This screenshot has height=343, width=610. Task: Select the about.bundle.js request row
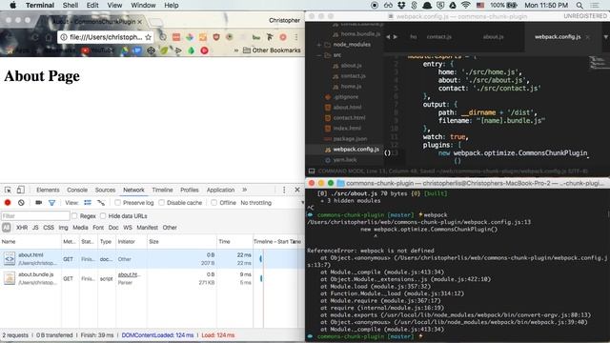(x=152, y=278)
